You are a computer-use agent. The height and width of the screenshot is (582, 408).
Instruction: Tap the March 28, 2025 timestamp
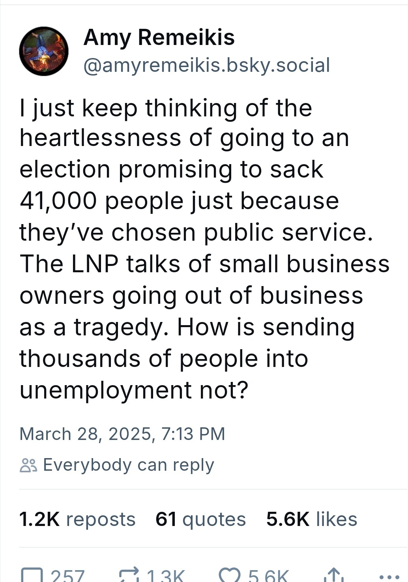[x=122, y=434]
